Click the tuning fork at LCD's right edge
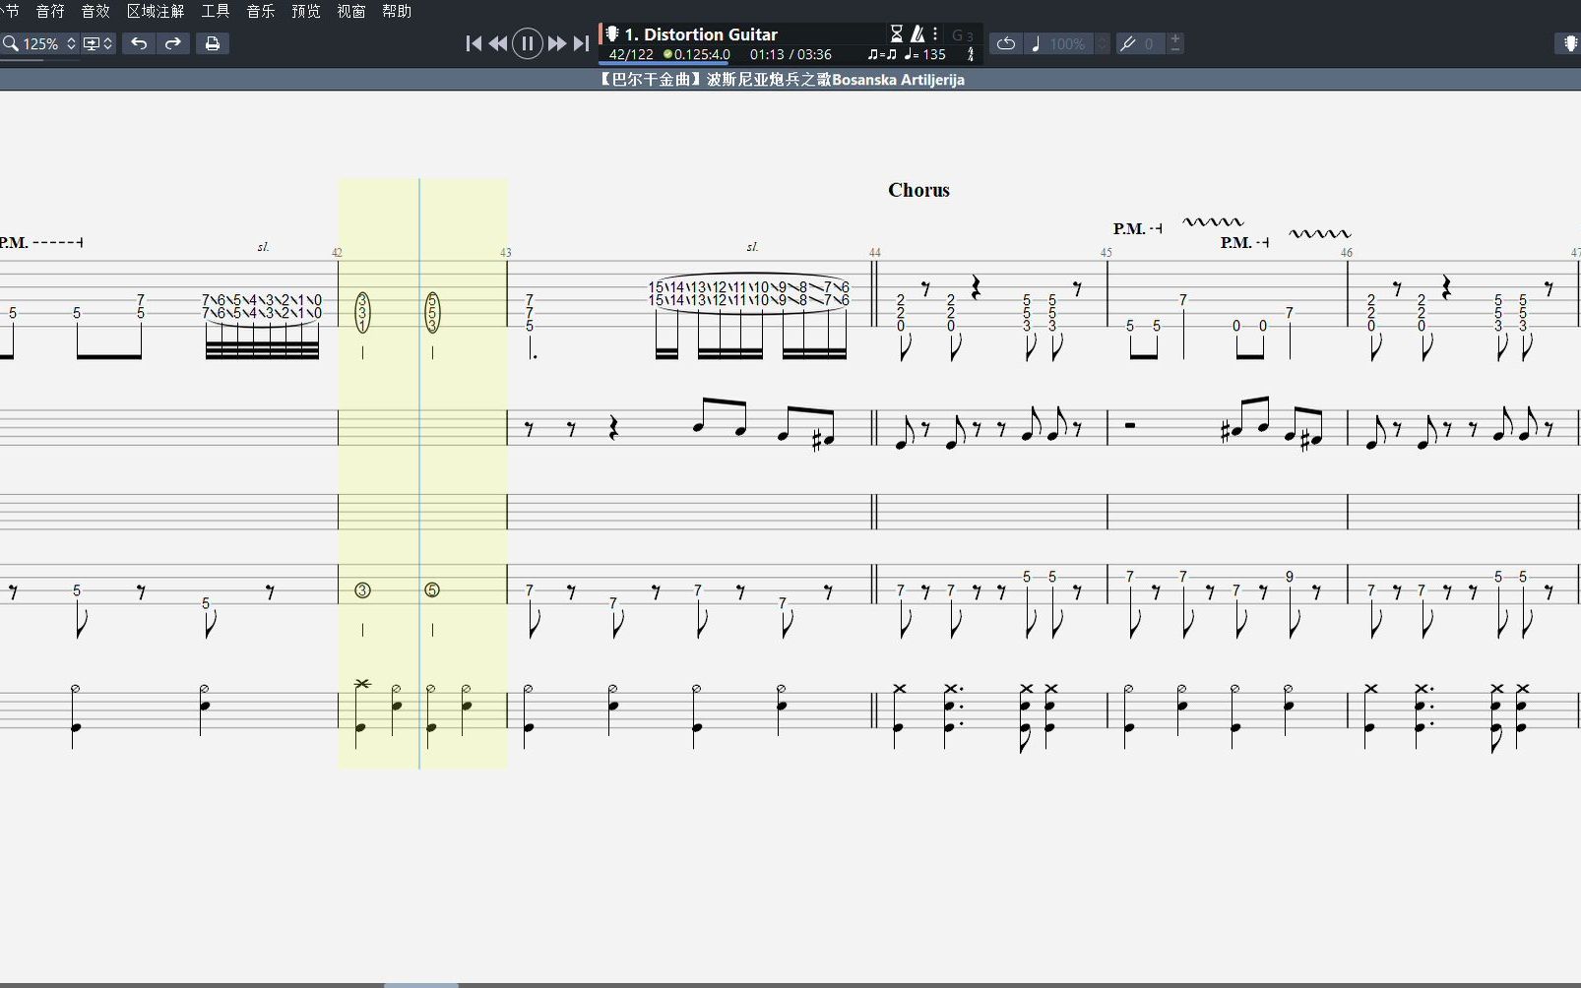The image size is (1581, 988). coord(971,55)
